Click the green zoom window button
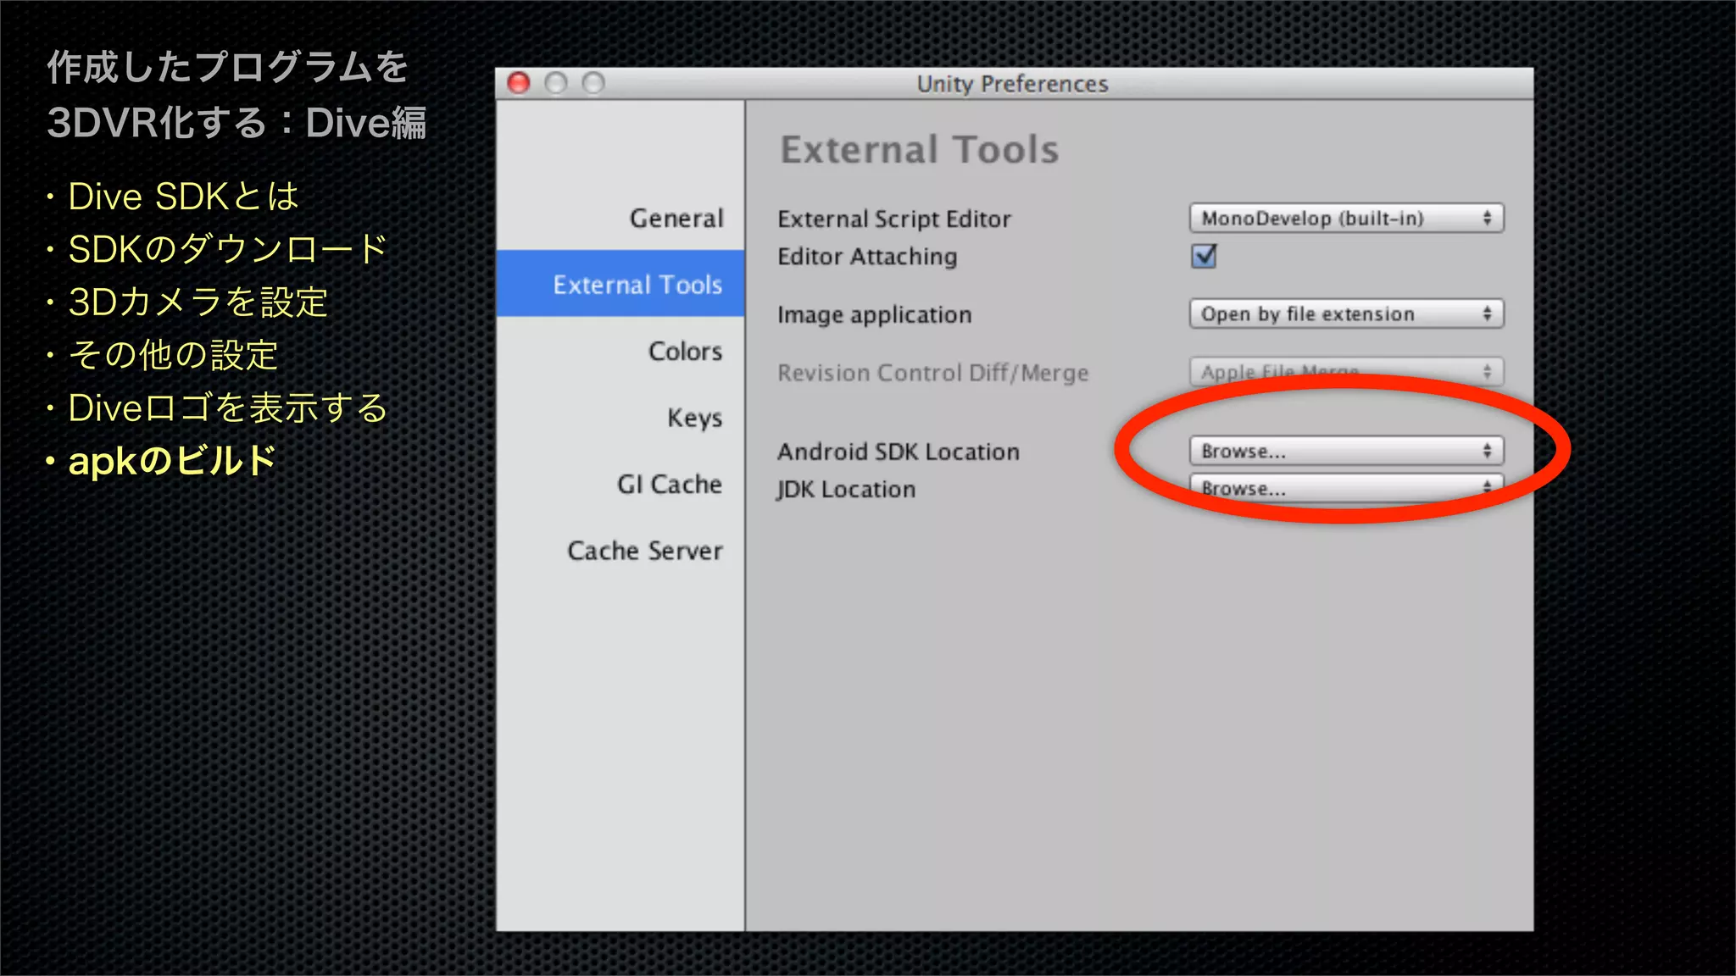 593,83
